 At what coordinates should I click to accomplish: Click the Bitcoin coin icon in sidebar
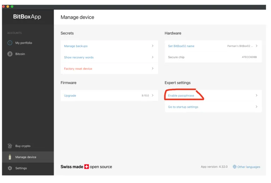coord(10,54)
